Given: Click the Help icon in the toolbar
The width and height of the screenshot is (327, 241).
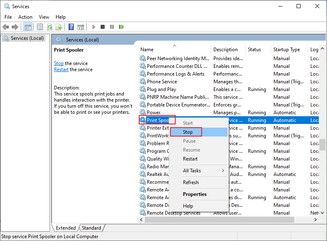Looking at the screenshot, I should point(71,27).
